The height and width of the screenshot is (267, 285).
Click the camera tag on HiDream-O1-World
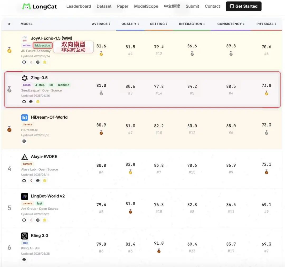27,124
